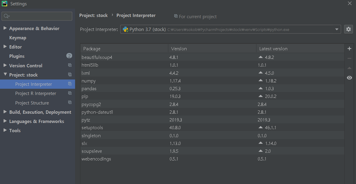Open Project Structure settings
The width and height of the screenshot is (356, 184).
tap(32, 103)
